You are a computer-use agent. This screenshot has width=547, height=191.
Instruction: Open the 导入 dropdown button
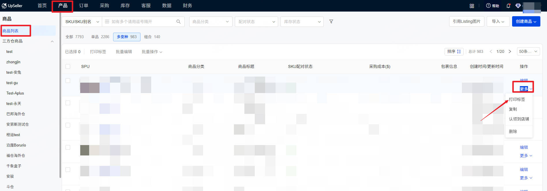(498, 21)
